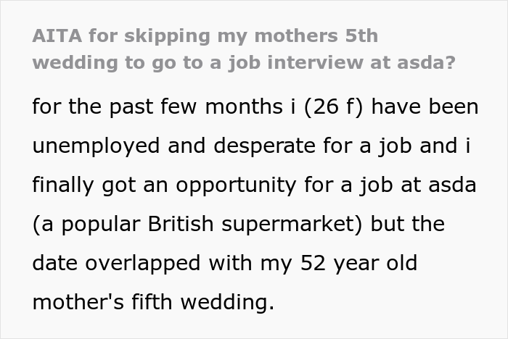This screenshot has height=339, width=508.
Task: Click "mother's" in the last line
Action: (x=78, y=302)
